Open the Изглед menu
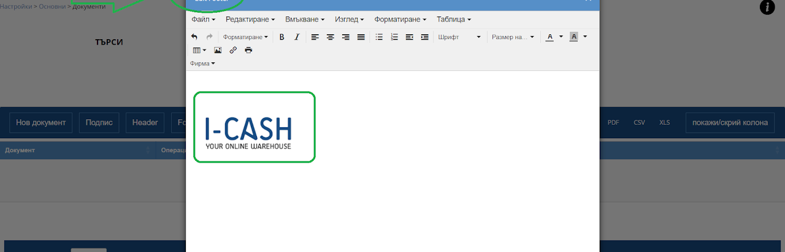This screenshot has width=785, height=252. click(x=350, y=20)
